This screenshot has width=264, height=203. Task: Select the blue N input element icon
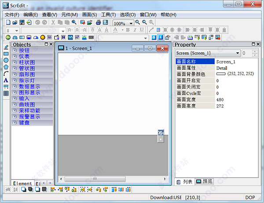63,37
